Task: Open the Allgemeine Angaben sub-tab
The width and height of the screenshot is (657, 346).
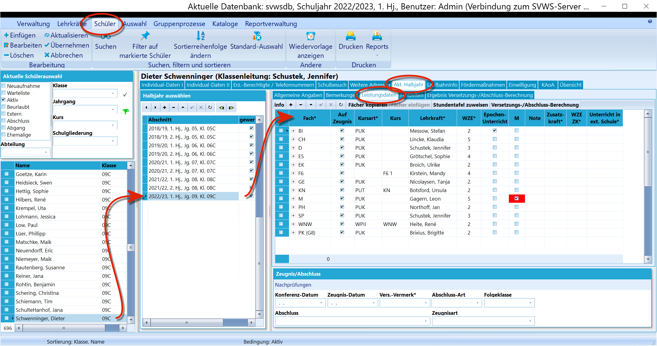Action: point(298,95)
